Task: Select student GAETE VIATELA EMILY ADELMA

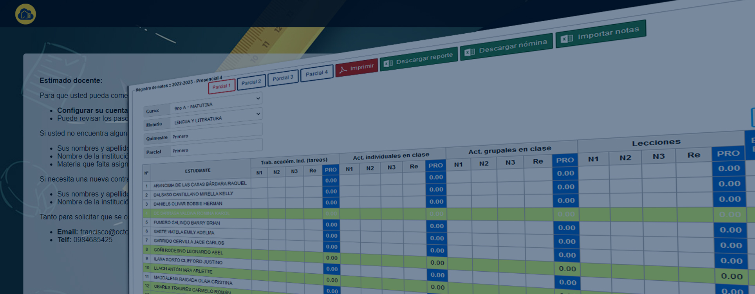Action: click(x=184, y=232)
